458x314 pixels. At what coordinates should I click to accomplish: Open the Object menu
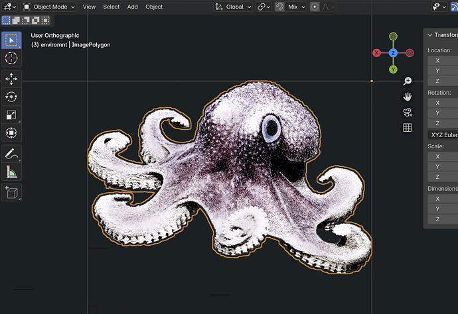154,7
